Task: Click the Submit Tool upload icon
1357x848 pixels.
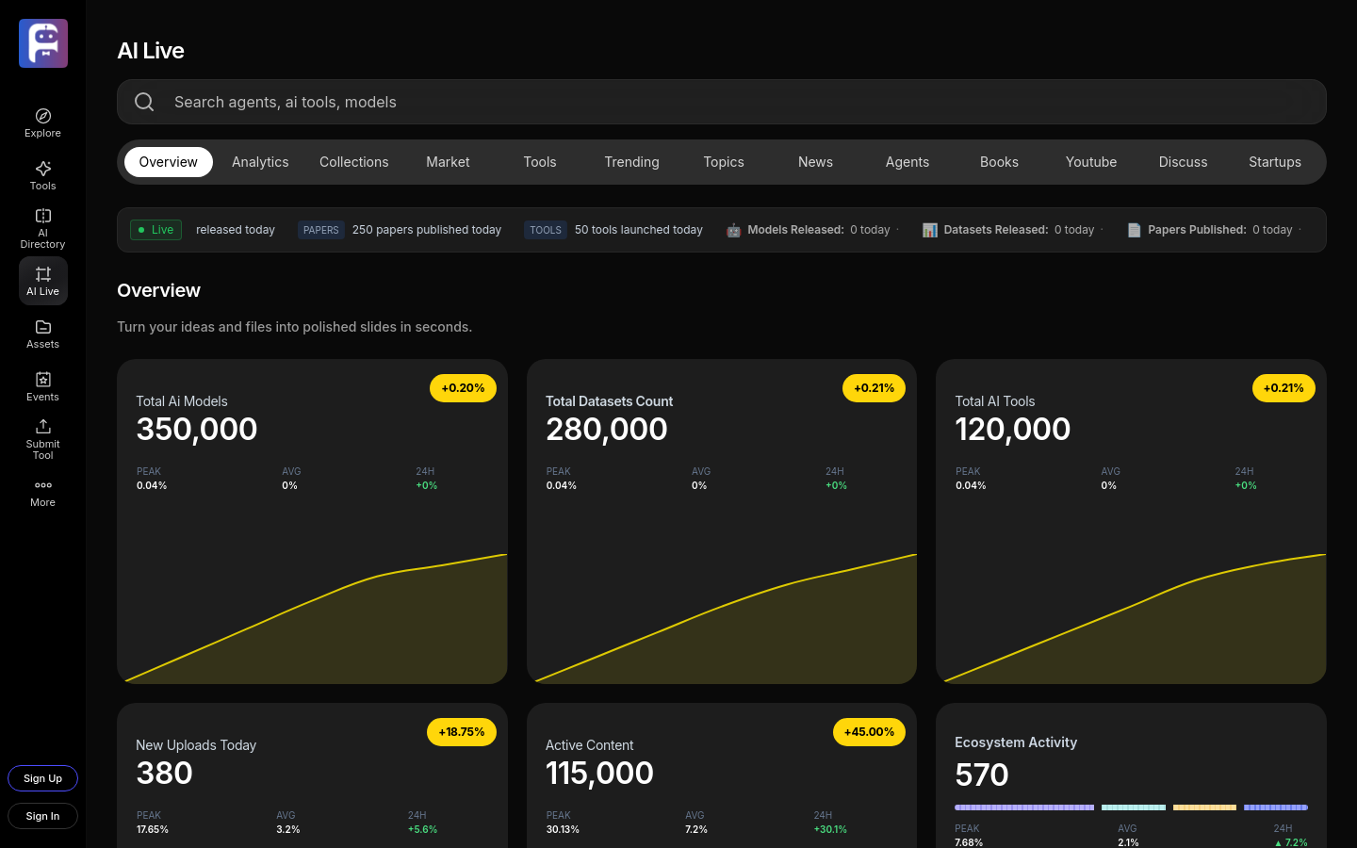Action: 43,427
